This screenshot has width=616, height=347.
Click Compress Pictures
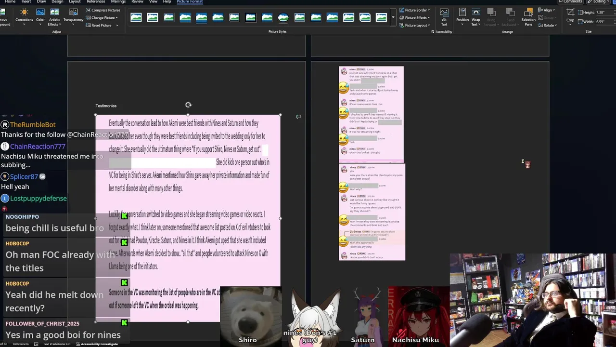tap(103, 10)
